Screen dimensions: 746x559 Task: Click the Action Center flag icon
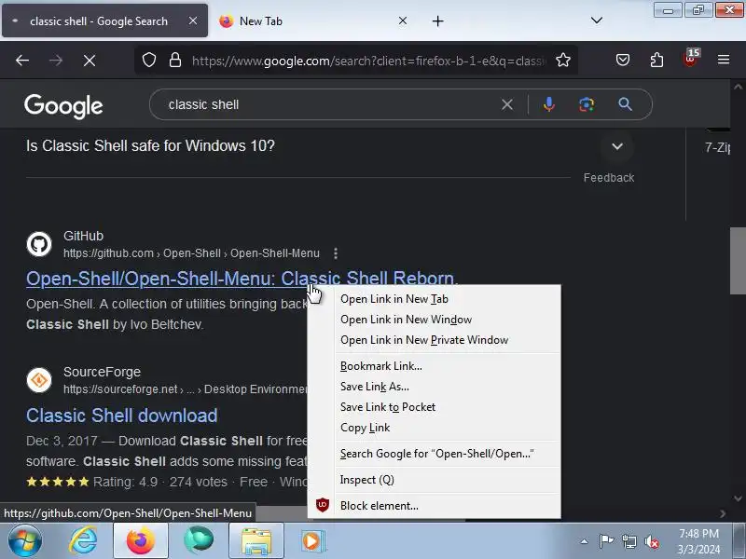pyautogui.click(x=606, y=541)
